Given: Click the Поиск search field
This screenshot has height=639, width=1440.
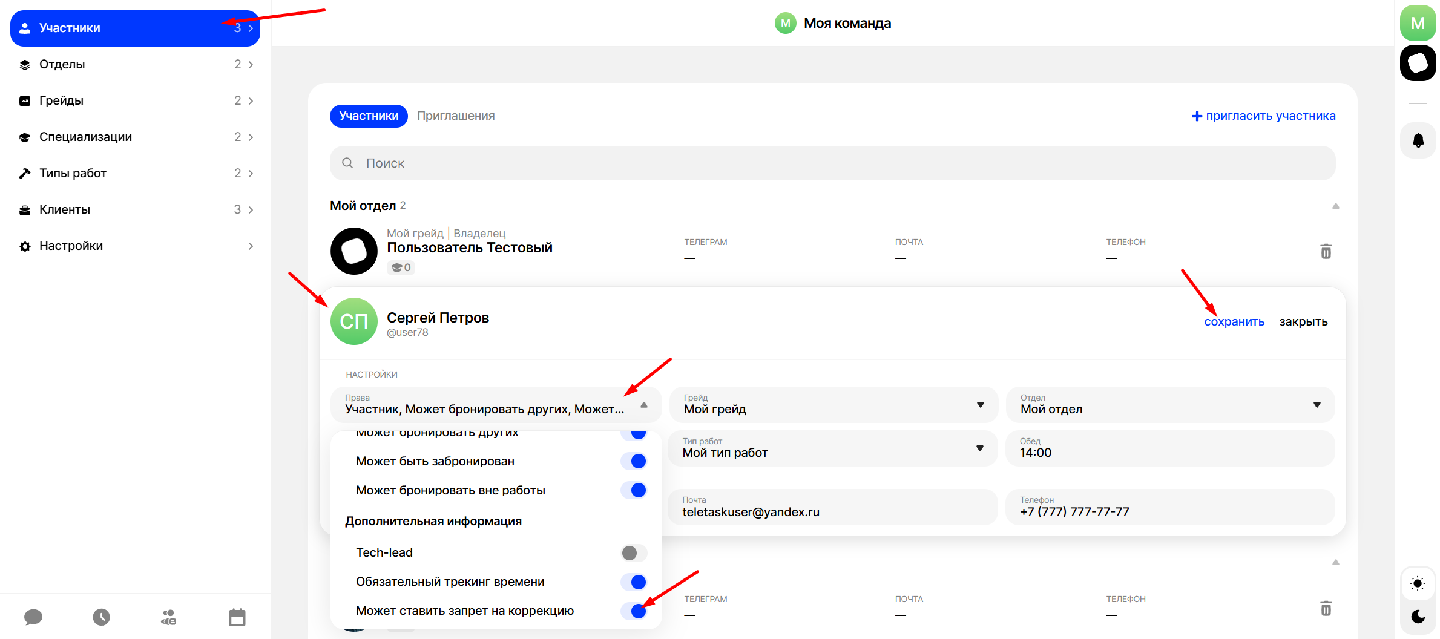Looking at the screenshot, I should click(x=832, y=163).
